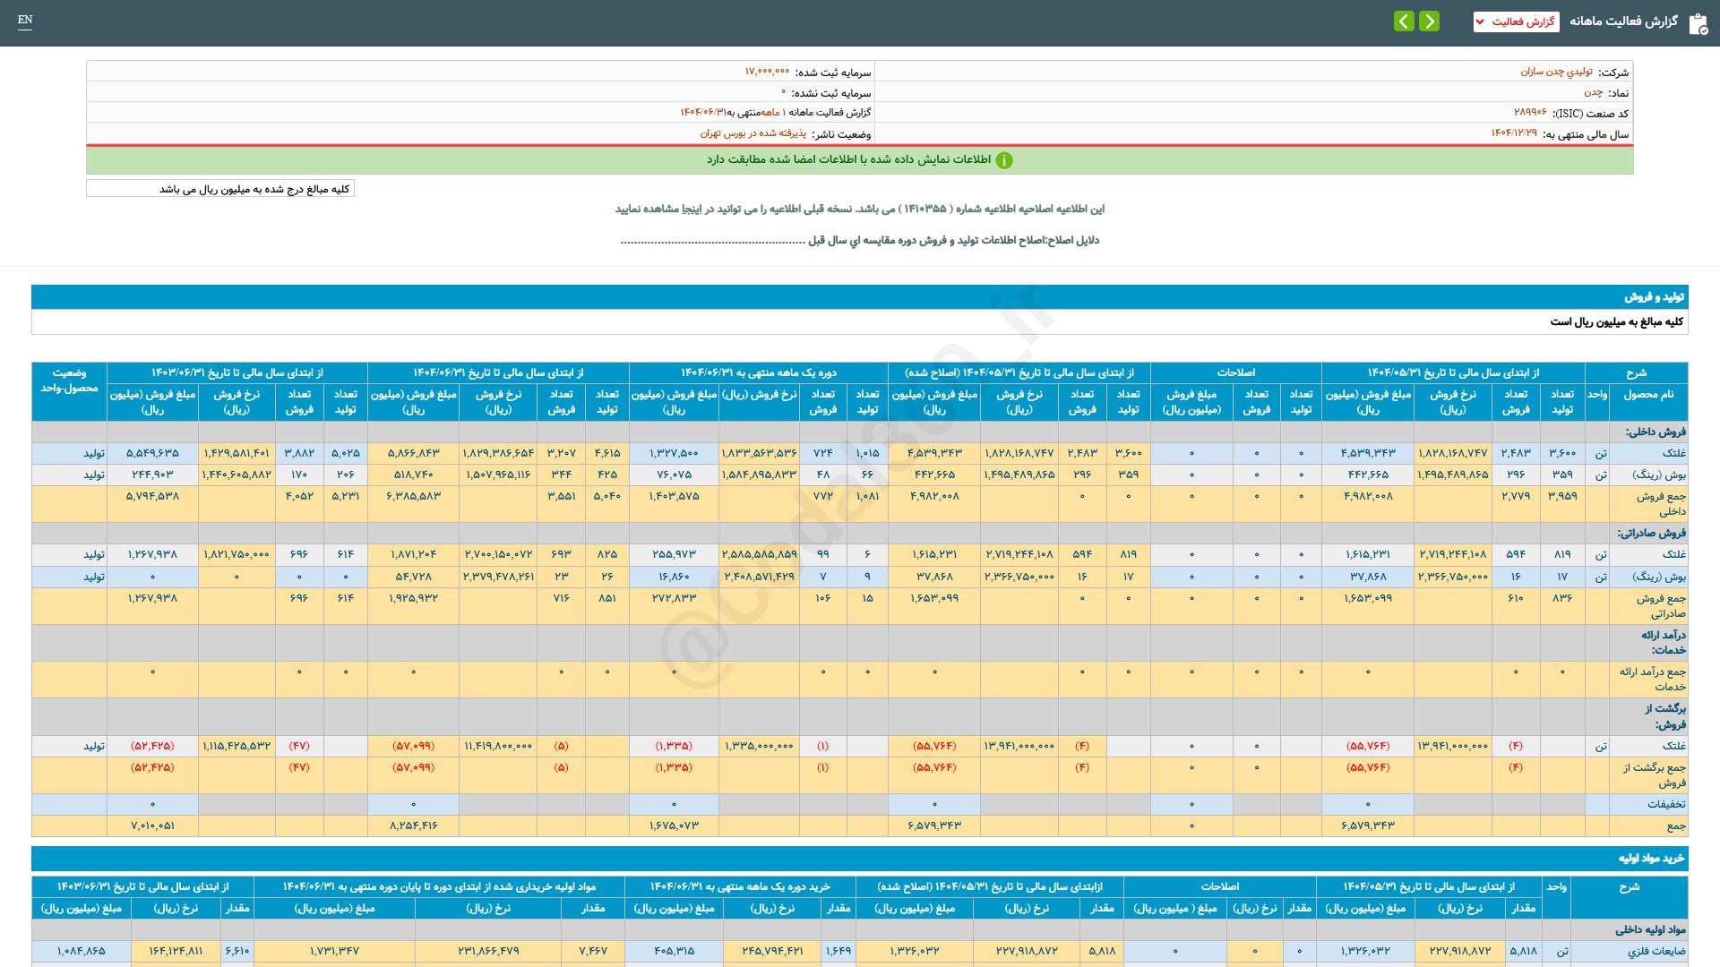
Task: Click the clipboard report icon in header
Action: pos(1698,23)
